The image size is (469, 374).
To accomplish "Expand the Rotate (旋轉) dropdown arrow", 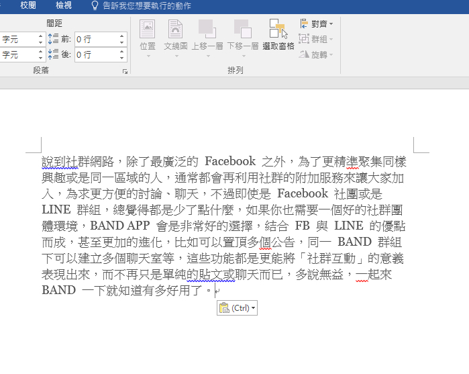I will coord(331,55).
